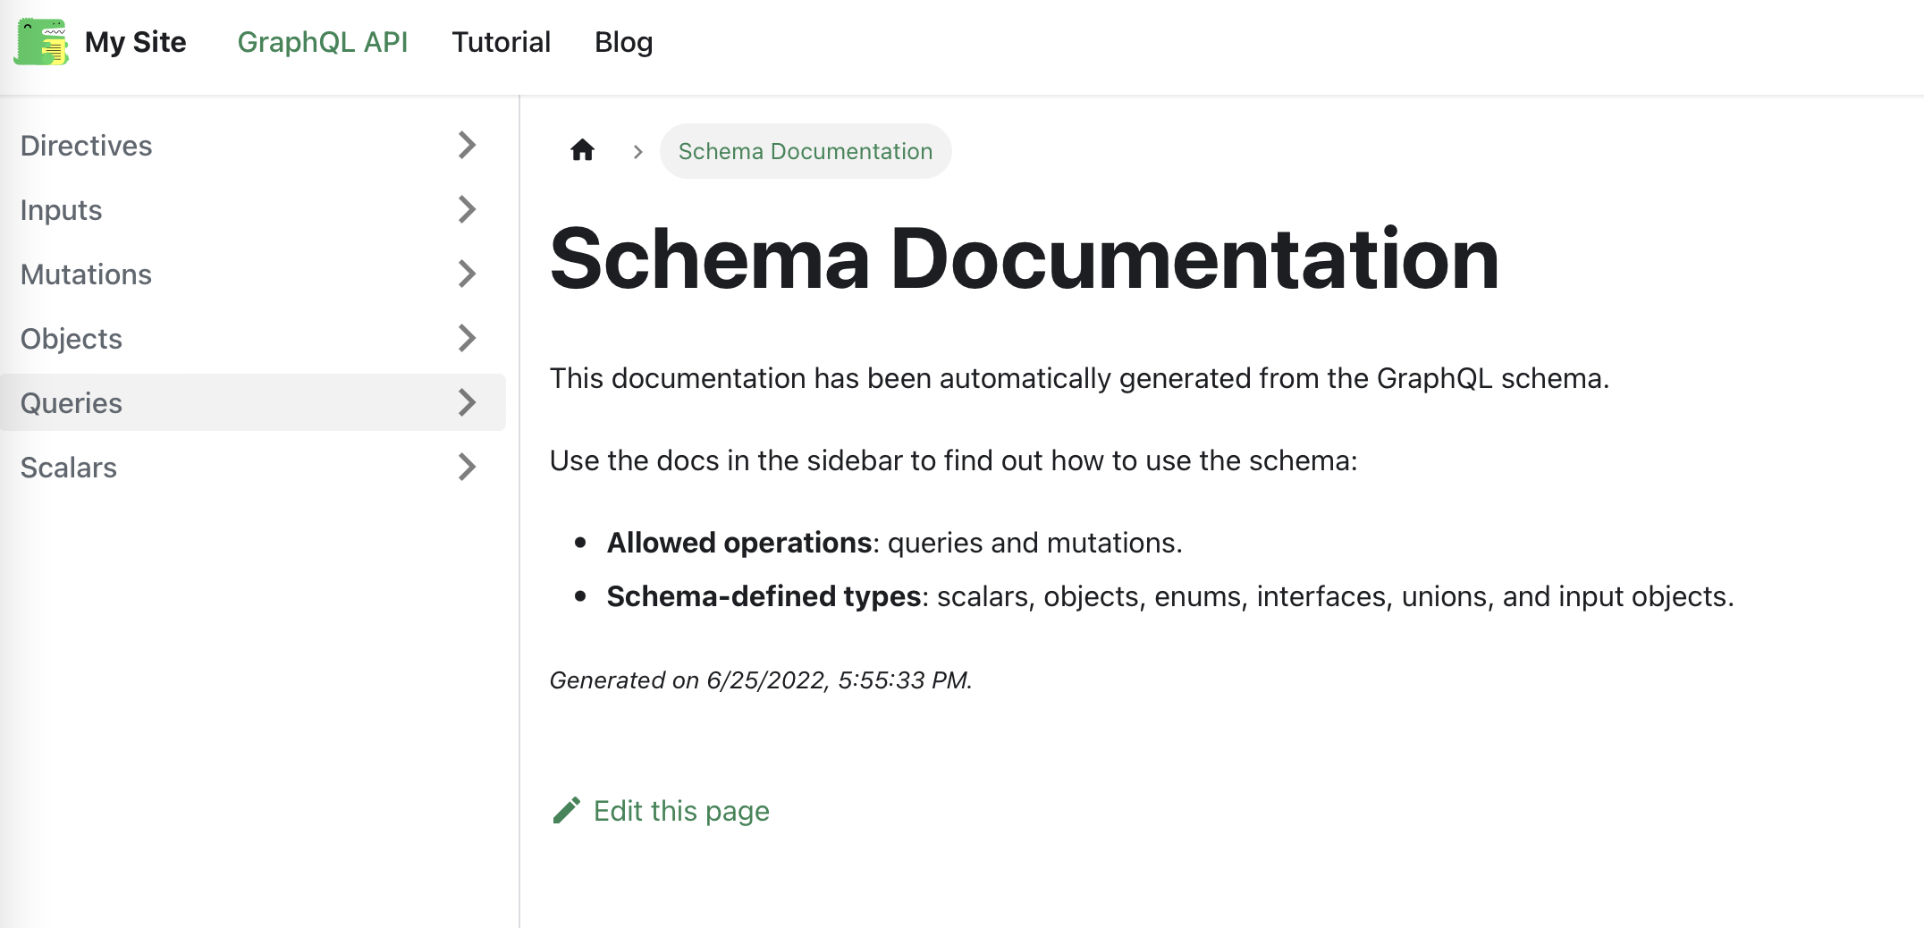Click the pencil edit icon

(x=566, y=809)
